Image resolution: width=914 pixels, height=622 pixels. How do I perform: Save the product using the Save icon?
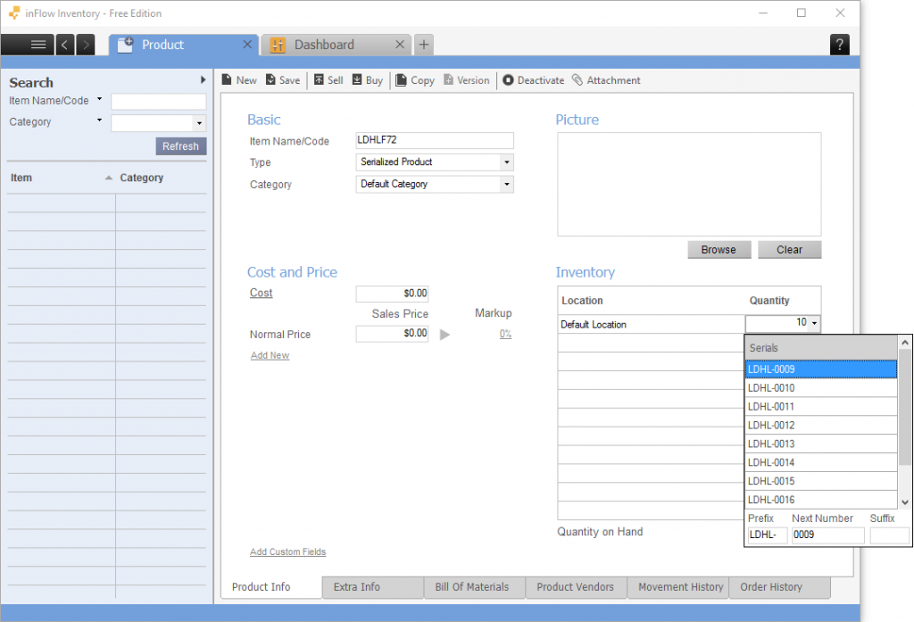[270, 79]
